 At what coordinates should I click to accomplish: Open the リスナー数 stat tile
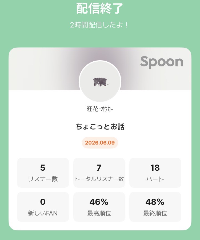coord(43,173)
